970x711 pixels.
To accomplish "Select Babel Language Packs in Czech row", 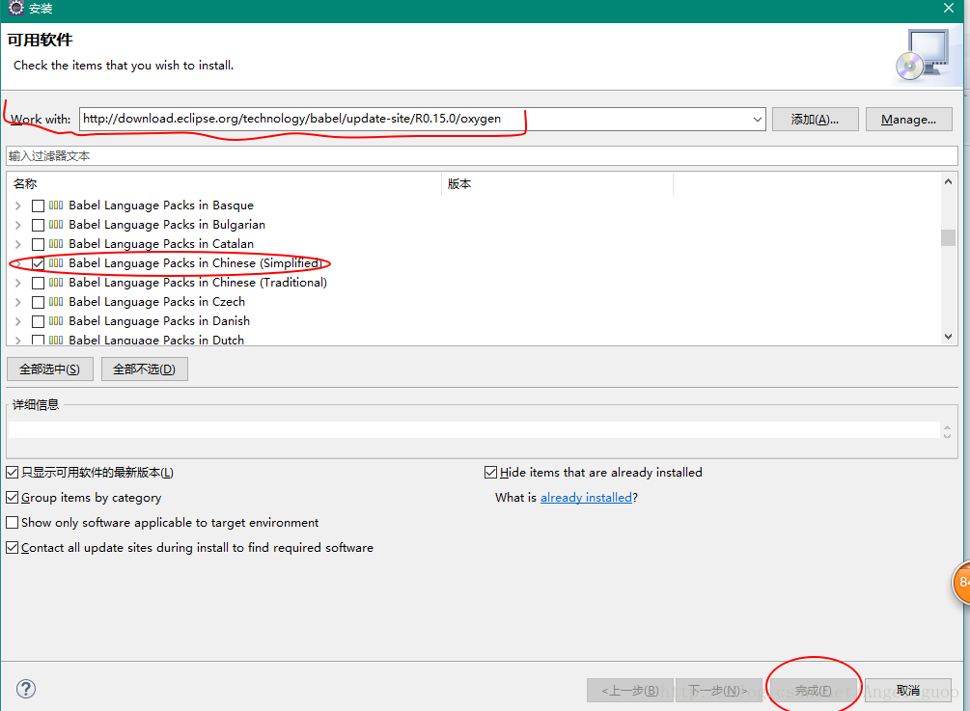I will pyautogui.click(x=157, y=302).
